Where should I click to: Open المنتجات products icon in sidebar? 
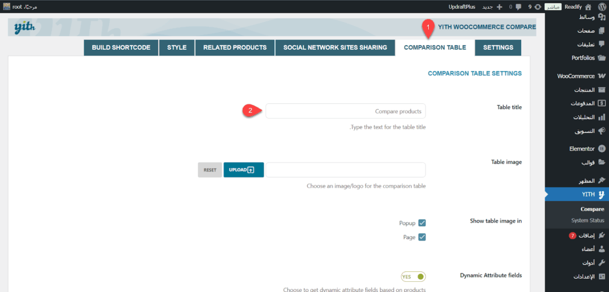pyautogui.click(x=602, y=90)
